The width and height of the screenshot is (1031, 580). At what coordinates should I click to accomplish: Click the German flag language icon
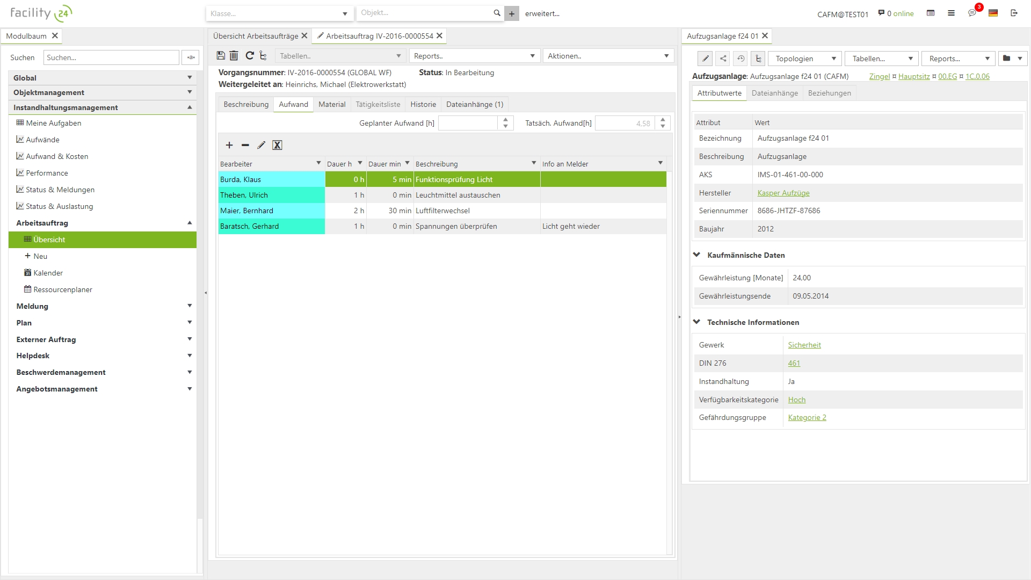pos(993,13)
